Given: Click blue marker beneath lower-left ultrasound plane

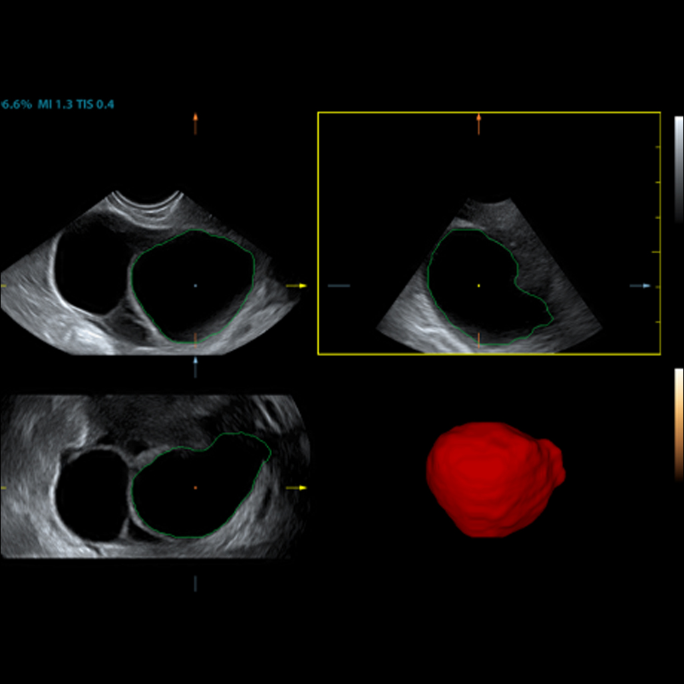Looking at the screenshot, I should tap(195, 583).
